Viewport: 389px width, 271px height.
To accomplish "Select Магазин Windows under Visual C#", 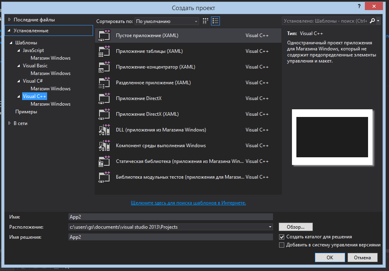I will click(51, 89).
